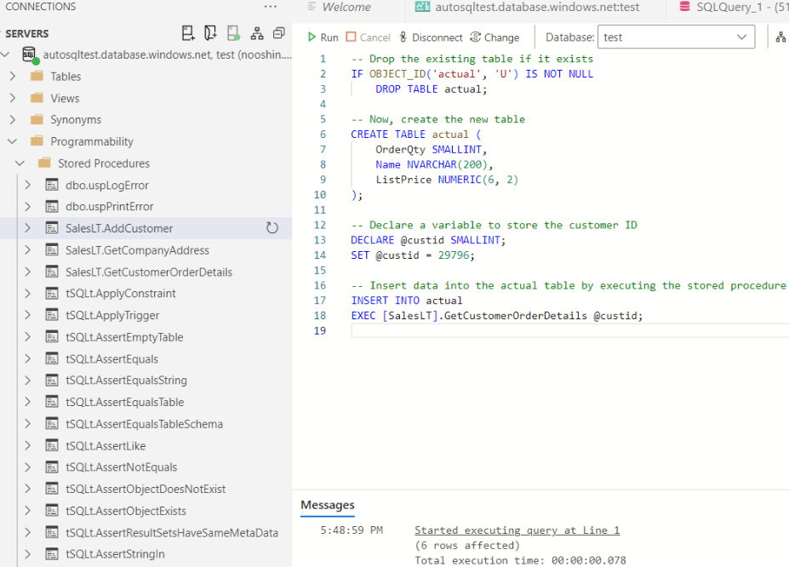Select the Messages tab
Screen dimensions: 789x567
[328, 505]
